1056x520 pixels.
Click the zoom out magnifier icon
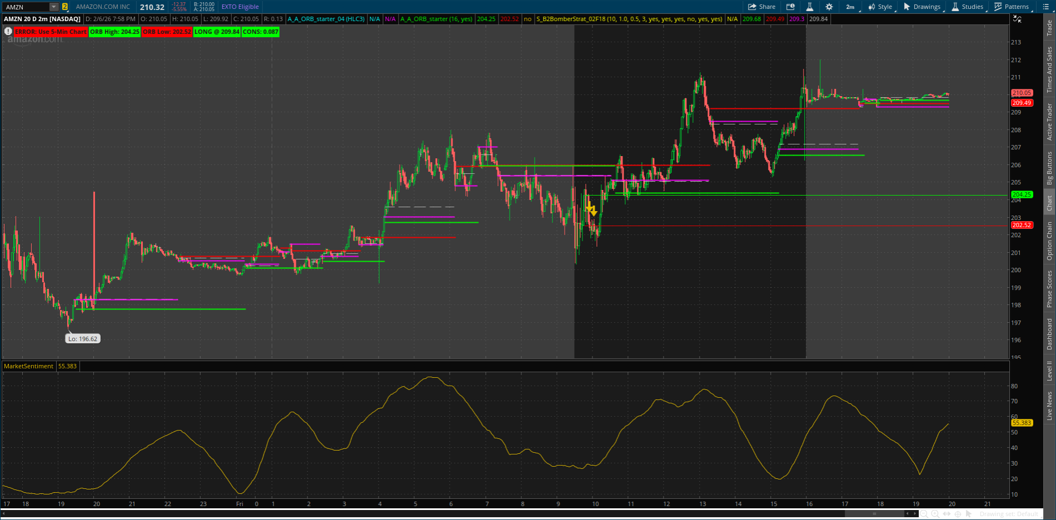924,514
